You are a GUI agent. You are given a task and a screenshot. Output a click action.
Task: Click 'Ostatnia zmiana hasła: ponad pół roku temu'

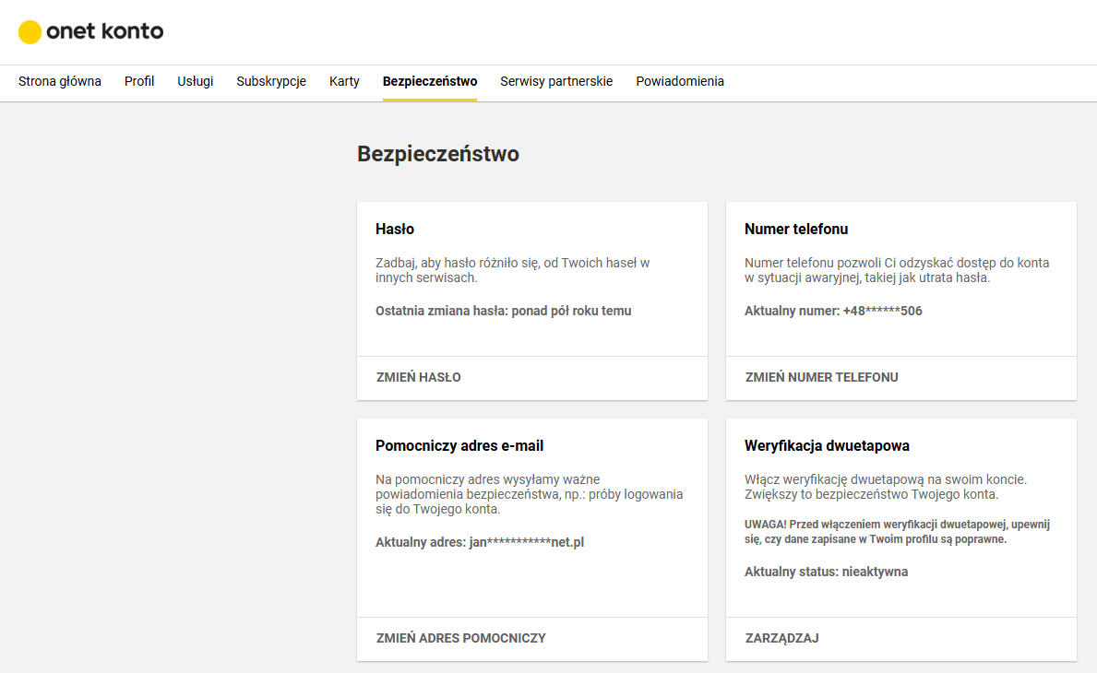(x=503, y=311)
